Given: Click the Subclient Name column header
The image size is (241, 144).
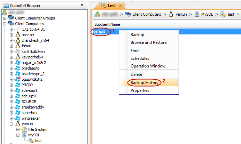Looking at the screenshot, I should [107, 25].
